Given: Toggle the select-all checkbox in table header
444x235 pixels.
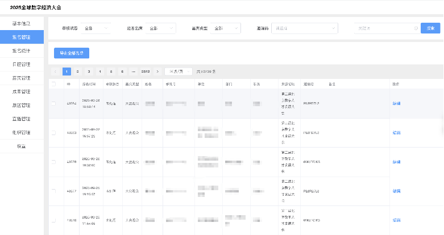Looking at the screenshot, I should click(x=53, y=84).
